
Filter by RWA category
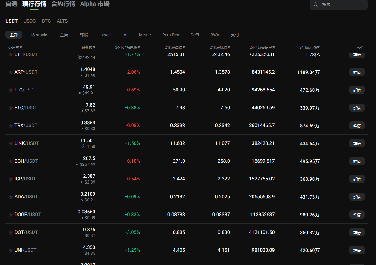tap(215, 35)
